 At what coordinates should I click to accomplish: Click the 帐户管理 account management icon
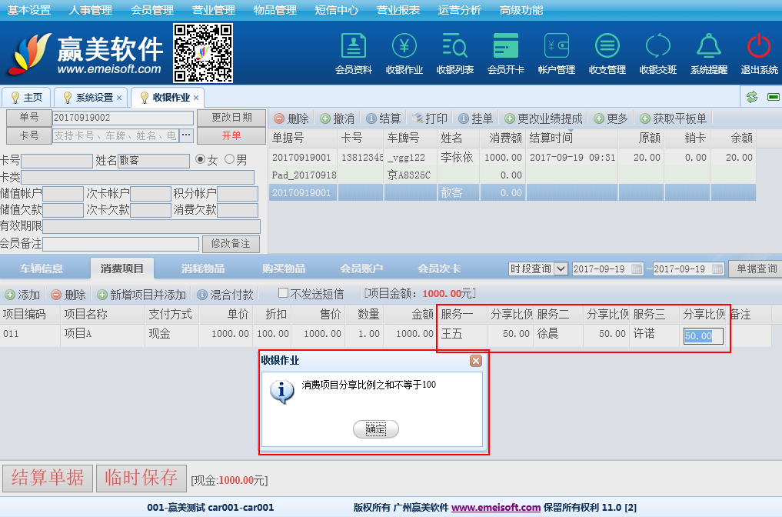556,47
